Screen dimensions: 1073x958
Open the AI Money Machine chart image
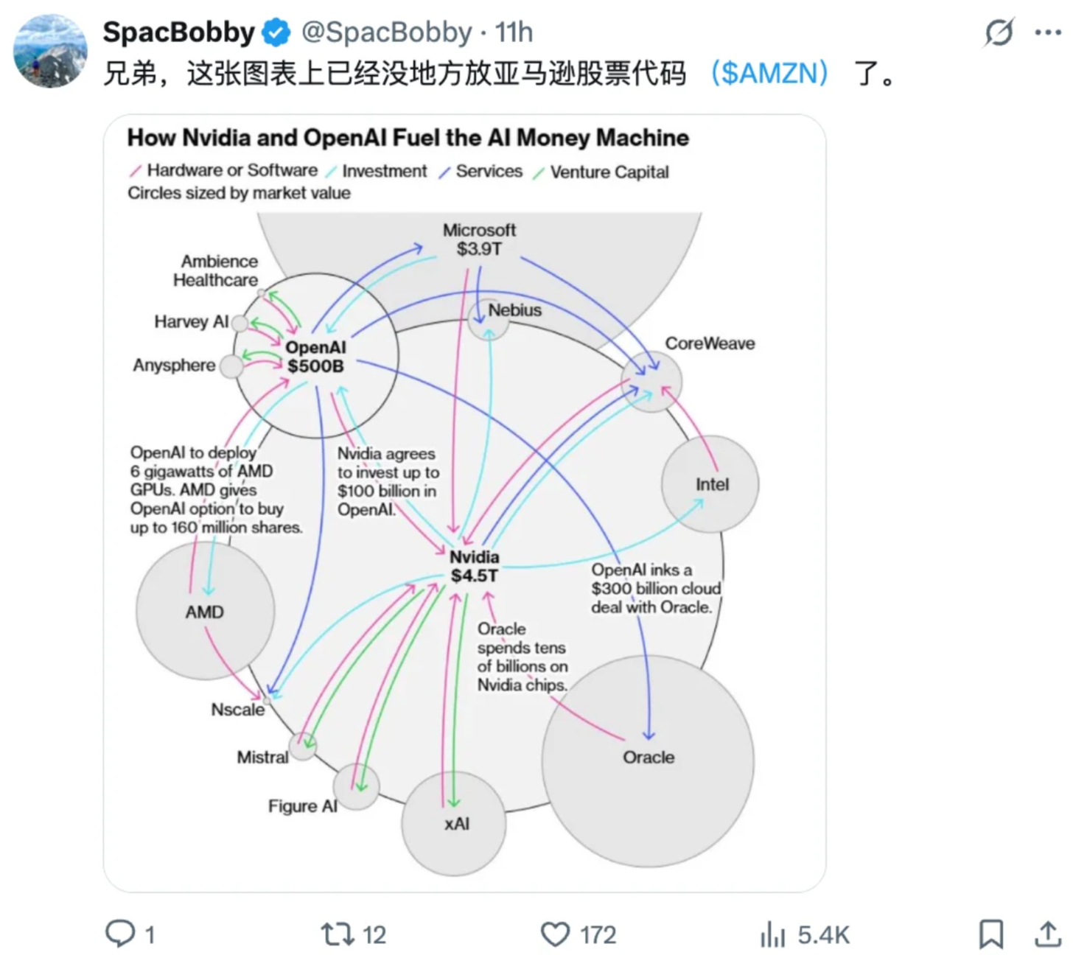coord(464,503)
